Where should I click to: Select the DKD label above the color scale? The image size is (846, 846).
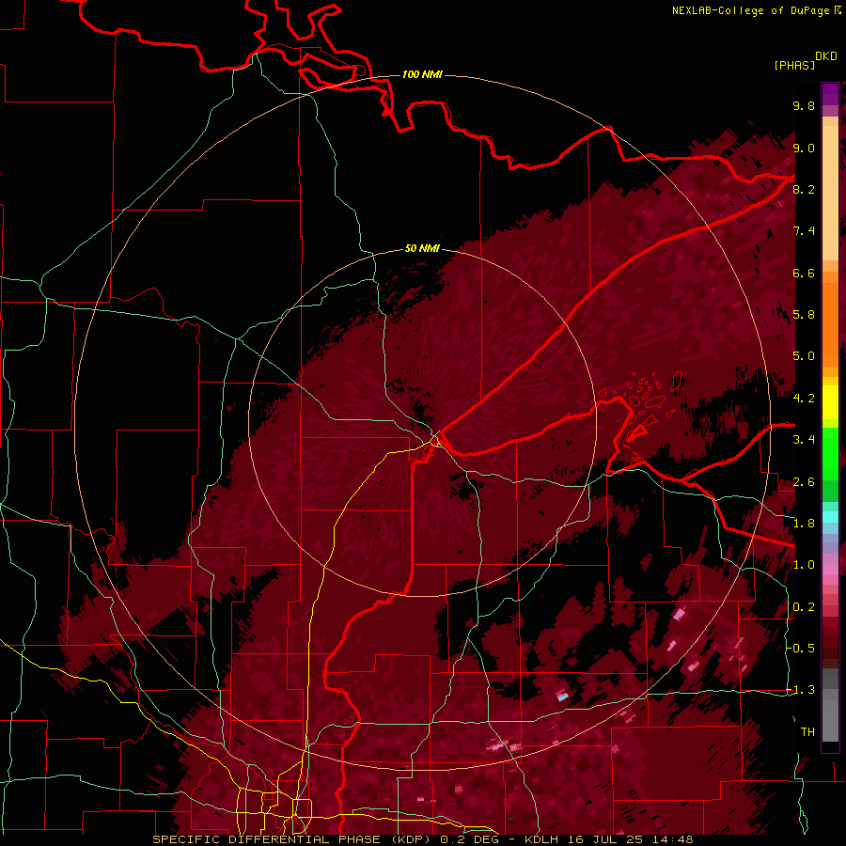pyautogui.click(x=826, y=56)
